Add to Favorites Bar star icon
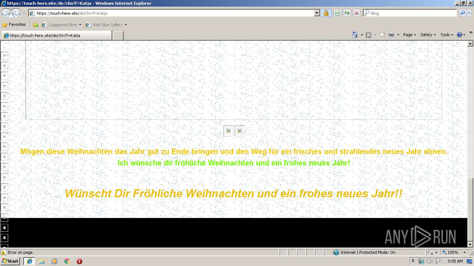Image resolution: width=474 pixels, height=266 pixels. [x=36, y=25]
